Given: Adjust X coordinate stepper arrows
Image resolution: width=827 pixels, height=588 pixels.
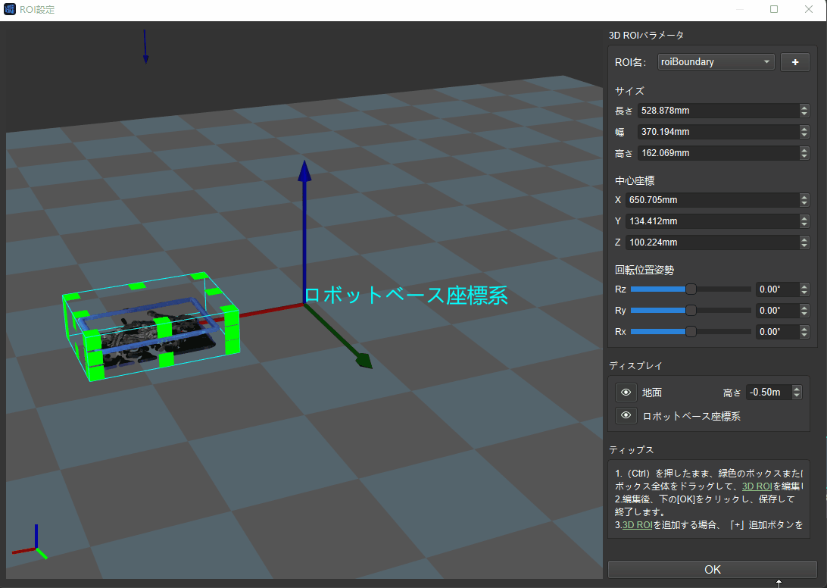Looking at the screenshot, I should click(804, 199).
